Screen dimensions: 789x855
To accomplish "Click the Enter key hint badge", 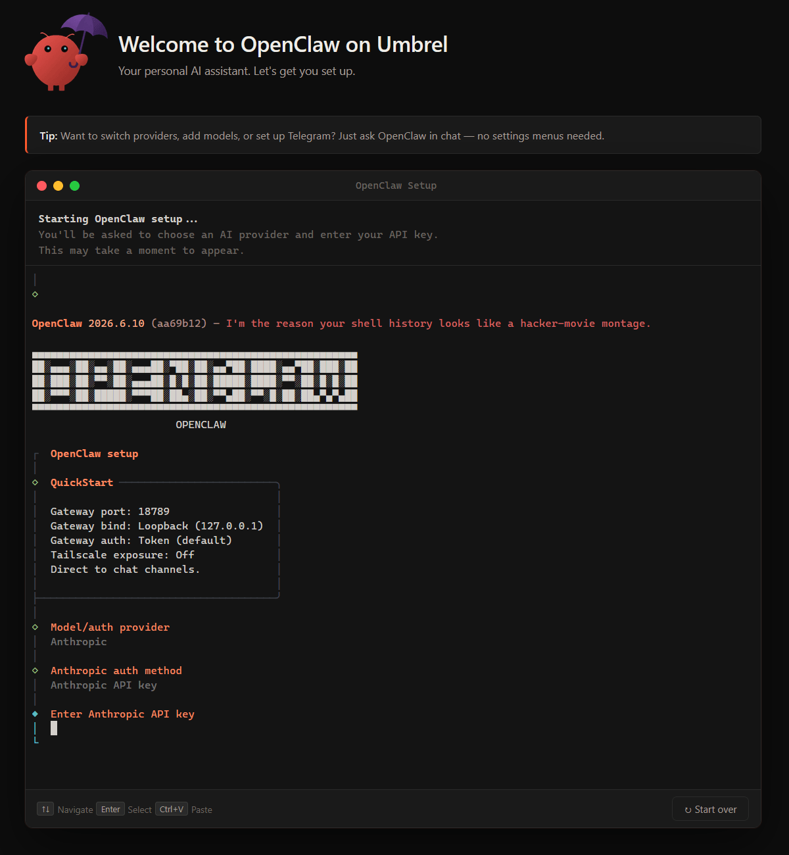I will (110, 809).
